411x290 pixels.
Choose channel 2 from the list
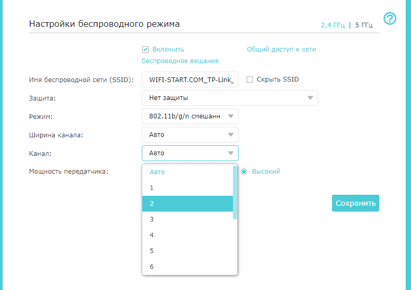(x=188, y=204)
